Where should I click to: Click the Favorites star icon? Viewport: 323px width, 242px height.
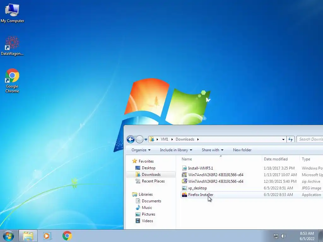(134, 161)
